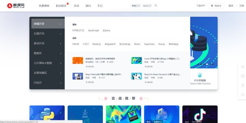Image resolution: width=246 pixels, height=123 pixels.
Task: Click the React Native技术精讲 course title
Action: [104, 74]
